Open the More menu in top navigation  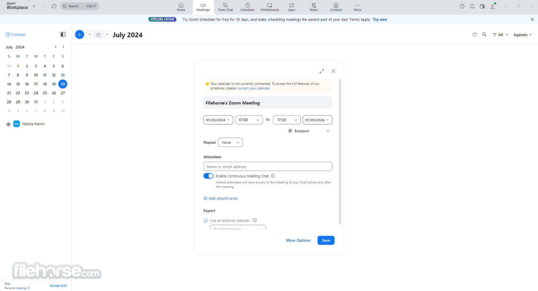358,7
